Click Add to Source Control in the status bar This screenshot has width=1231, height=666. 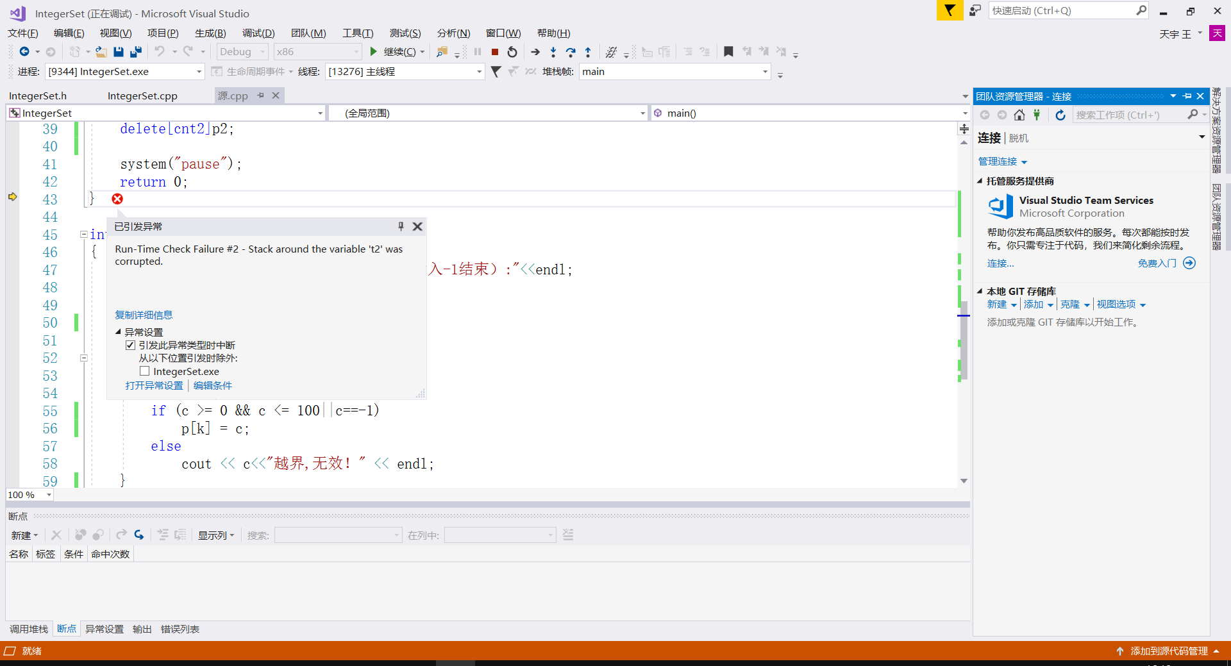point(1169,651)
